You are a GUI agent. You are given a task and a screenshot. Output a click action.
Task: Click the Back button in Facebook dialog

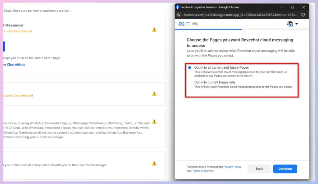pos(259,169)
